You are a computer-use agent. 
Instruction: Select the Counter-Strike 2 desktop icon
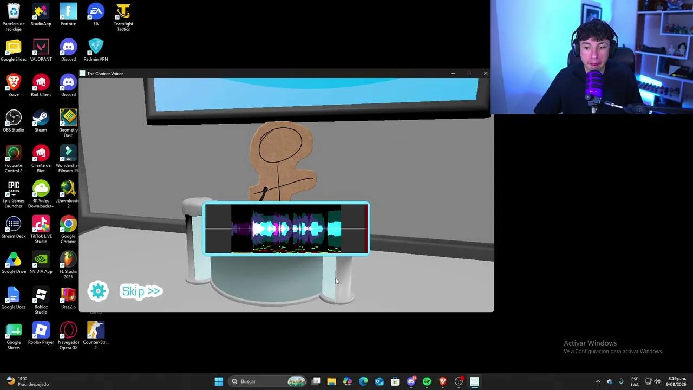pos(96,336)
